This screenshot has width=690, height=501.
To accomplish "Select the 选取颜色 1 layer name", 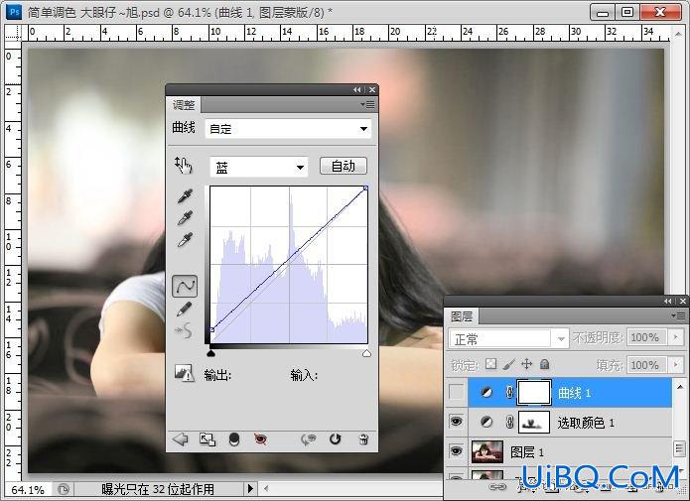I will click(x=586, y=423).
